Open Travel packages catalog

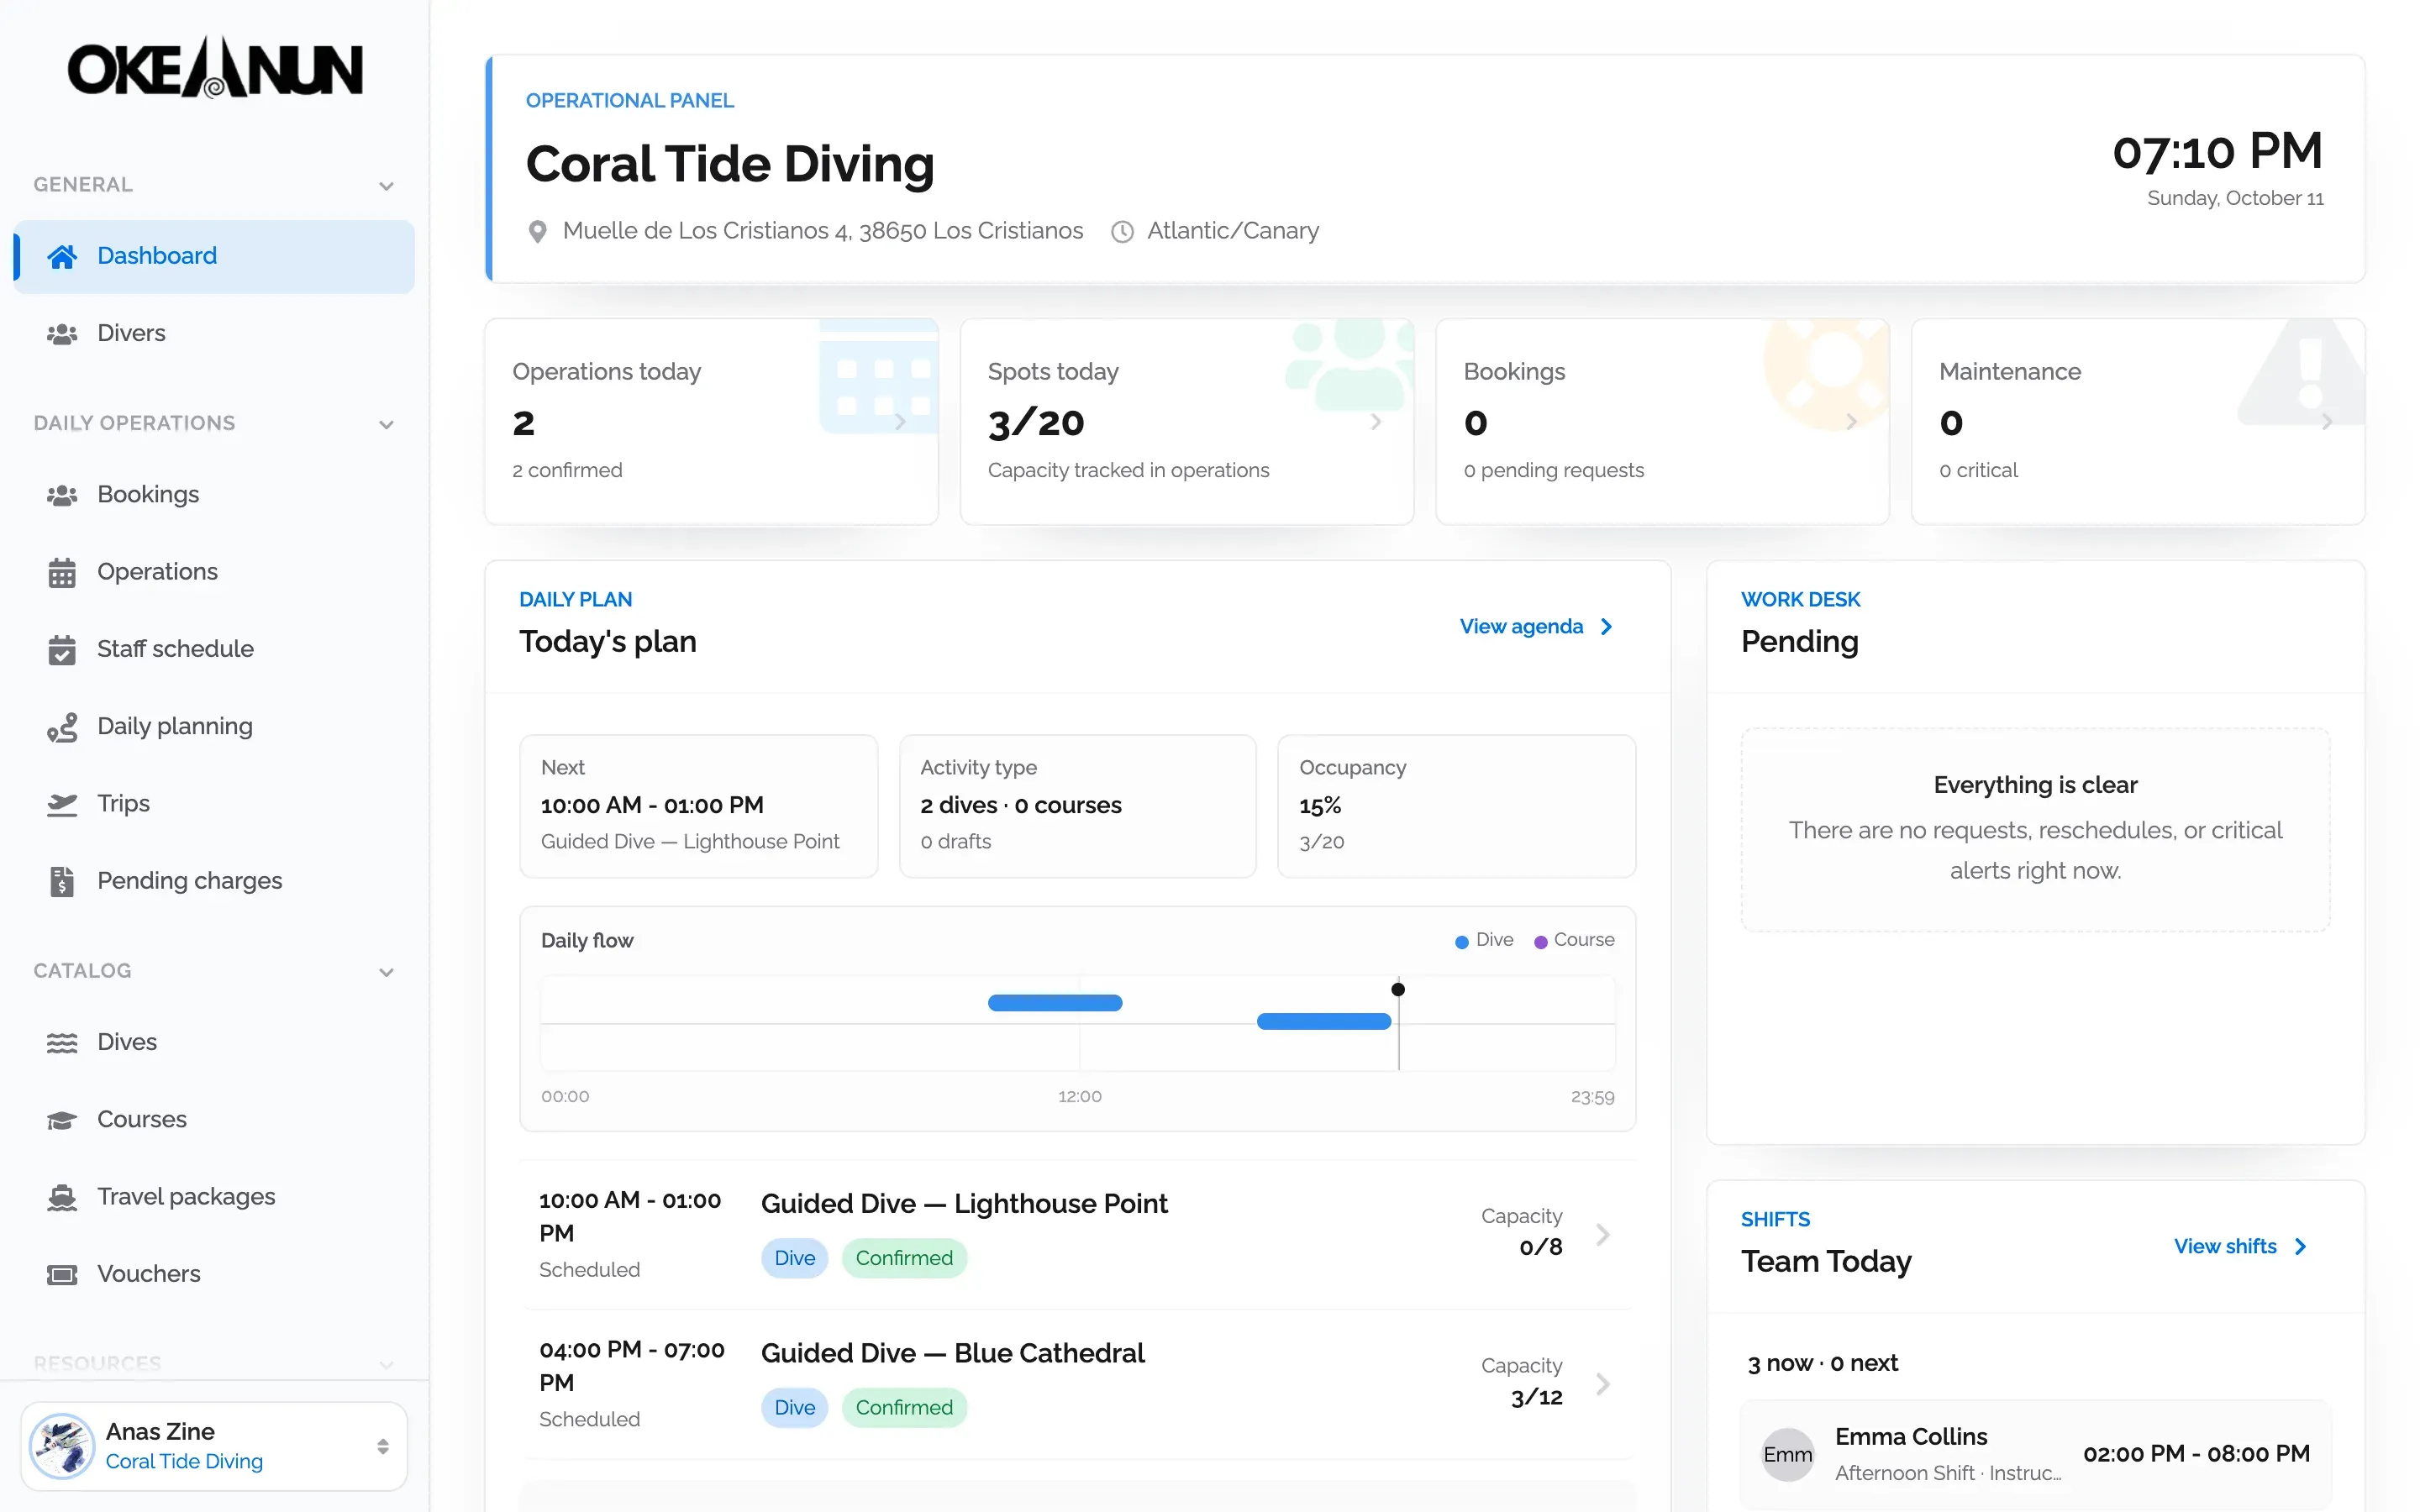214,1197
